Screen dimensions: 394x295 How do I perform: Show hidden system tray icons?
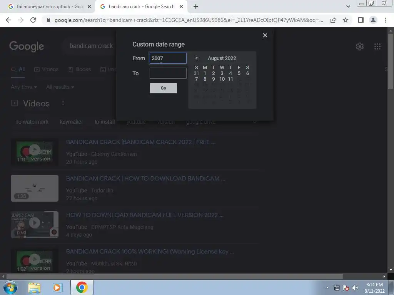click(x=327, y=288)
